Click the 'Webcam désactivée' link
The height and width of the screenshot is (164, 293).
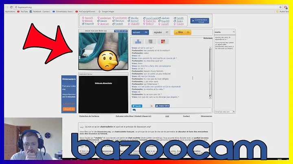coord(103,83)
